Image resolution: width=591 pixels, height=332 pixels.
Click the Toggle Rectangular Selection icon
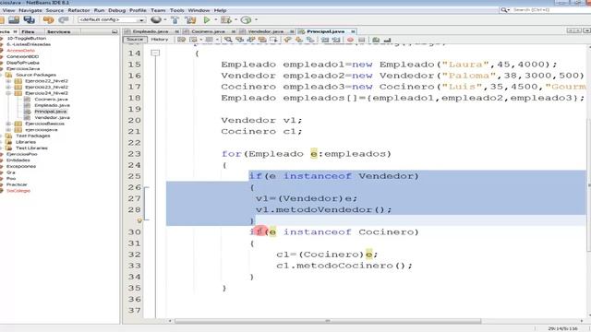pyautogui.click(x=273, y=40)
